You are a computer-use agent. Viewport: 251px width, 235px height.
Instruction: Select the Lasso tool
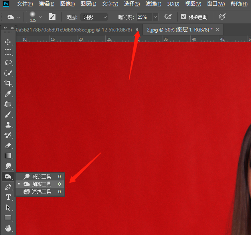pos(8,63)
